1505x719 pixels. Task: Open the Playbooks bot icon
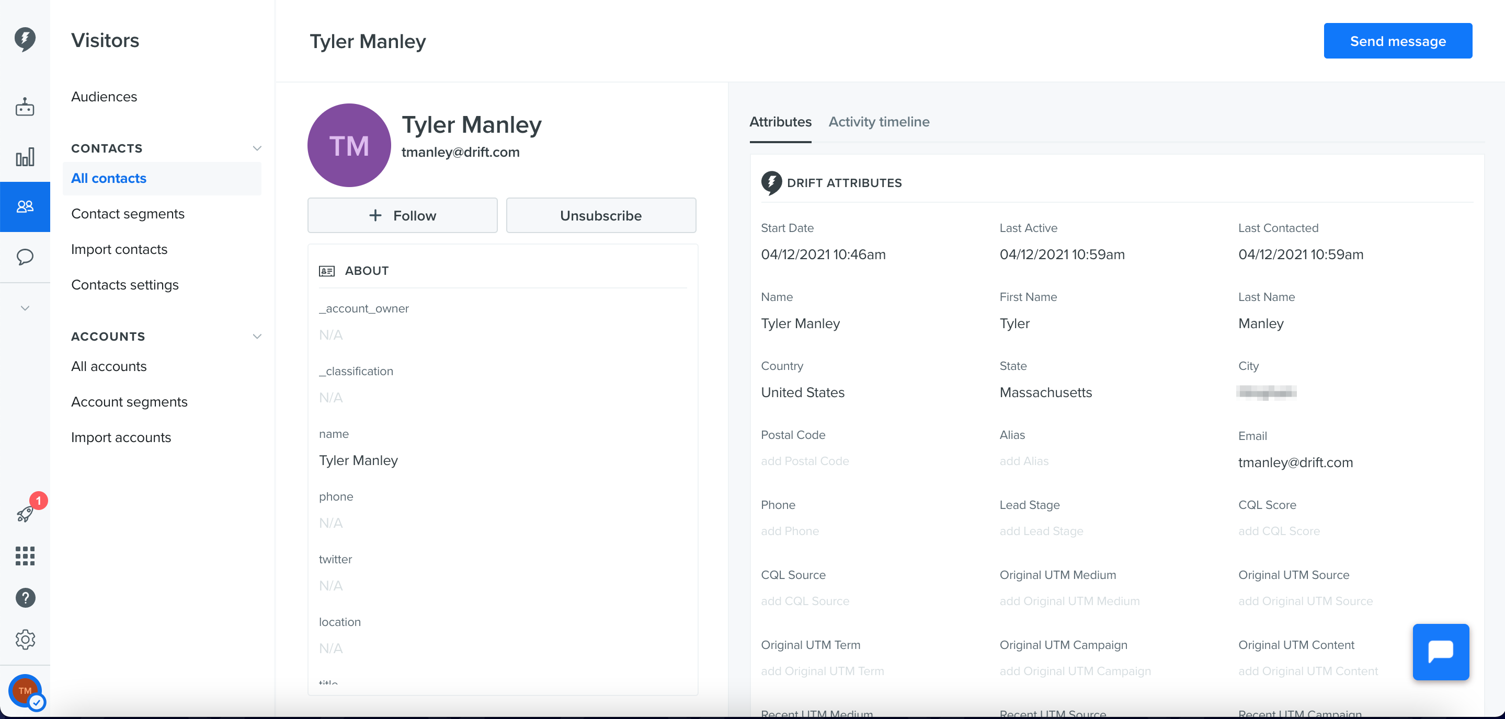(25, 108)
